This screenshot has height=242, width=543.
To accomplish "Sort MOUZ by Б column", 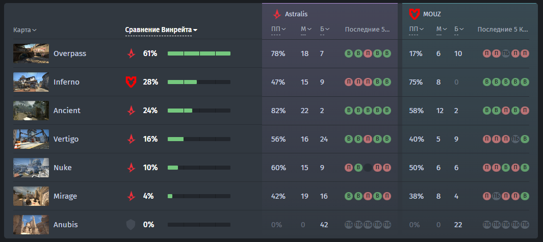I will click(x=459, y=29).
